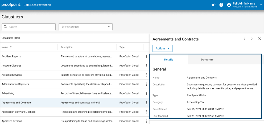Click the Classifiers (105) count label
The image size is (264, 124).
tap(11, 38)
